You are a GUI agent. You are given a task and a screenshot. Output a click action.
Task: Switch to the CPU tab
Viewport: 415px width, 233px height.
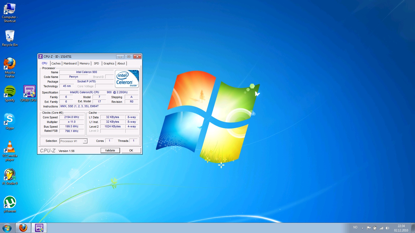[45, 63]
